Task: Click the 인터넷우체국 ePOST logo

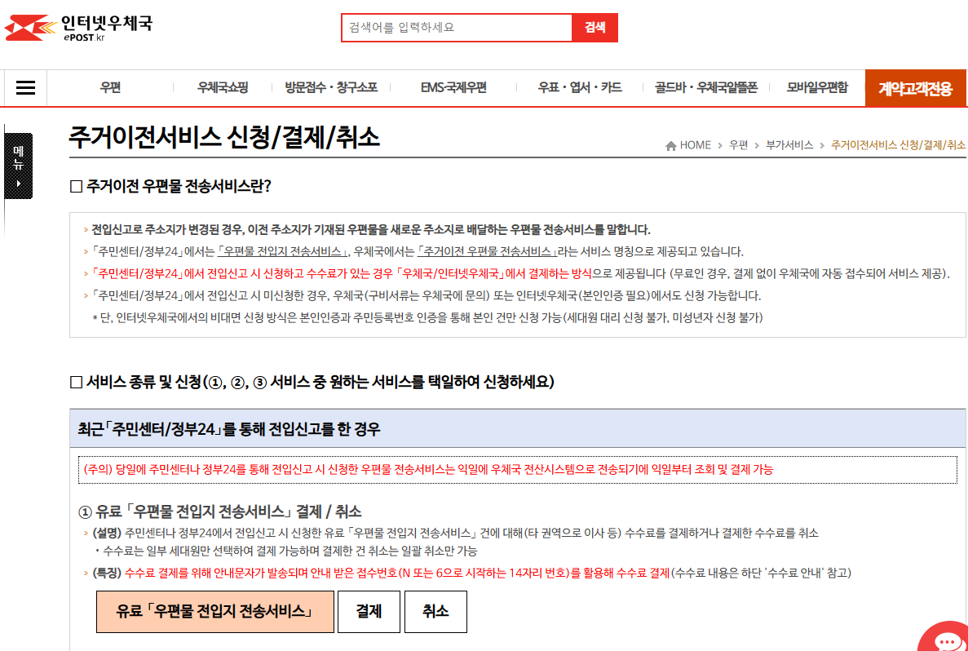Action: click(x=78, y=27)
